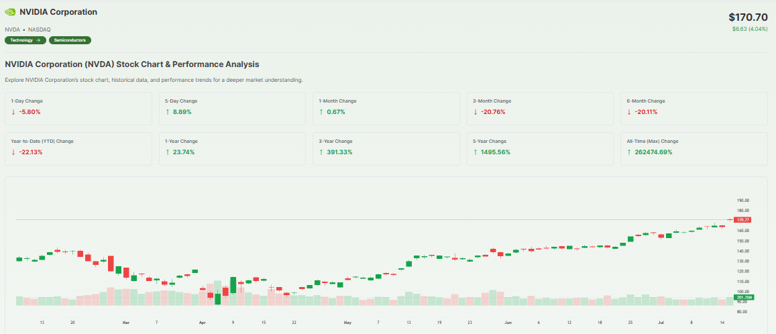The height and width of the screenshot is (334, 776).
Task: Click the green up arrow in 5-Day Change card
Action: 167,112
